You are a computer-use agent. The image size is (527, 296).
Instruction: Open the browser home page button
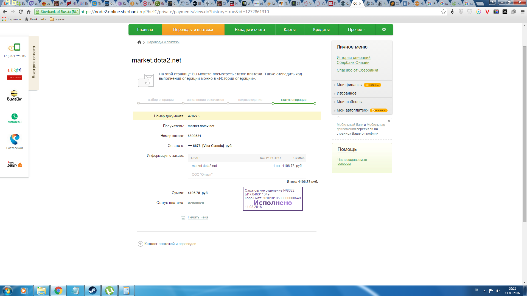click(29, 12)
